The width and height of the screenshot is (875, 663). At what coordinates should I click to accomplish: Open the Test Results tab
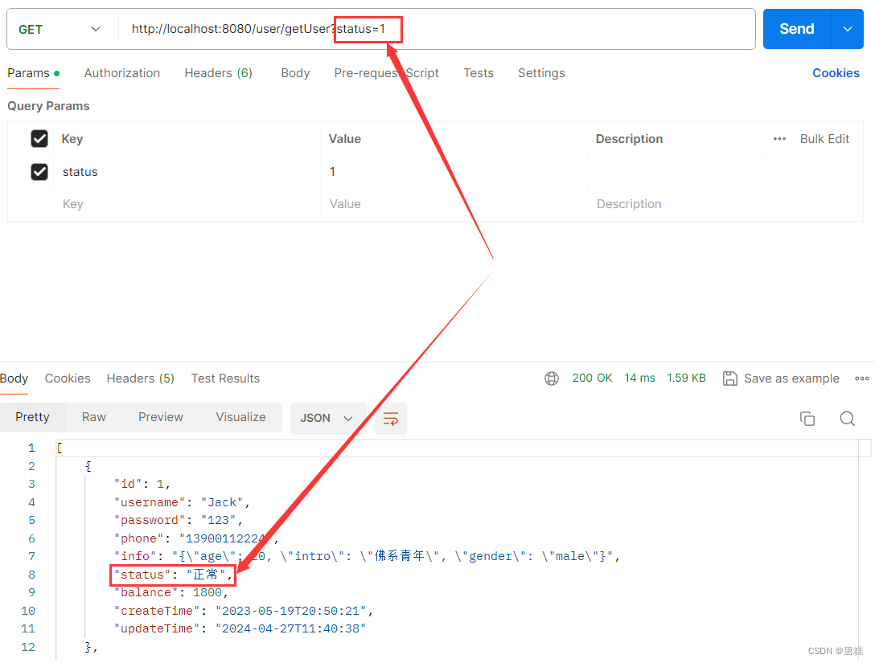point(225,378)
